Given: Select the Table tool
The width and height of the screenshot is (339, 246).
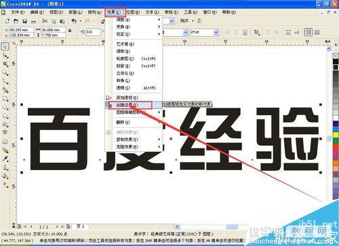Looking at the screenshot, I should point(5,142).
